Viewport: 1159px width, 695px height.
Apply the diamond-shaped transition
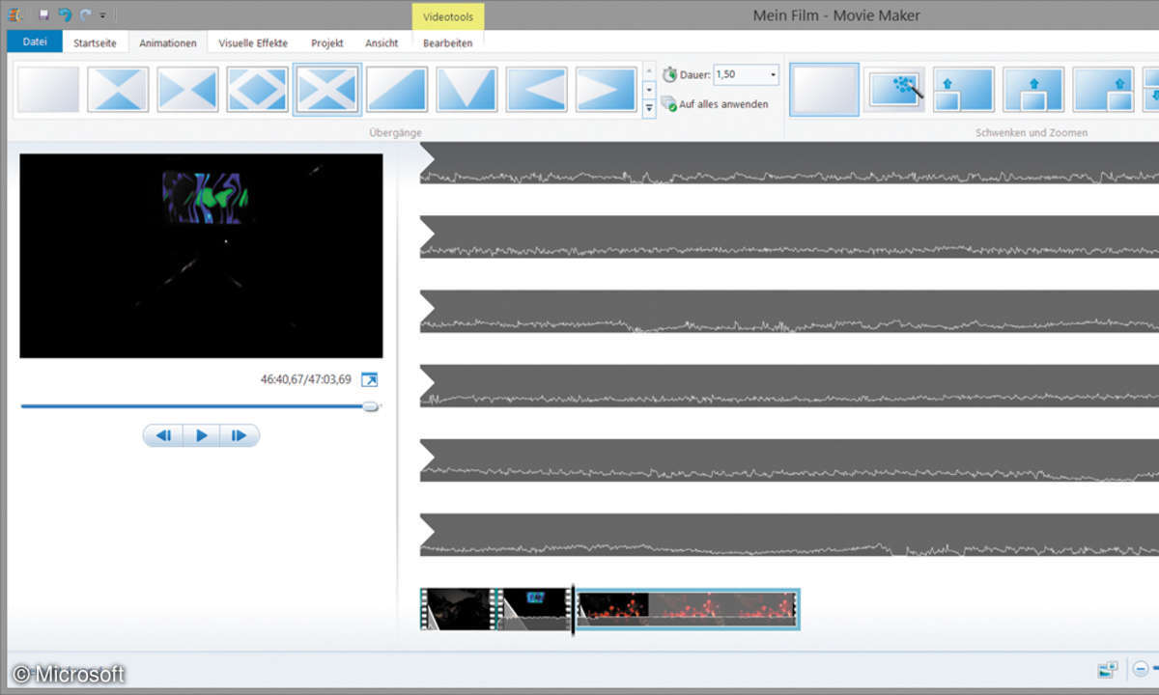click(x=257, y=90)
